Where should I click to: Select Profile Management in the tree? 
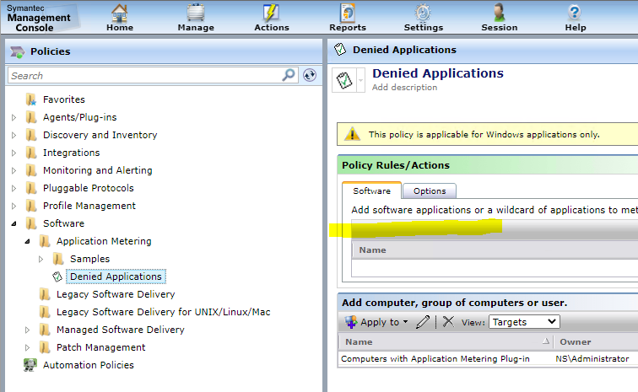coord(89,206)
